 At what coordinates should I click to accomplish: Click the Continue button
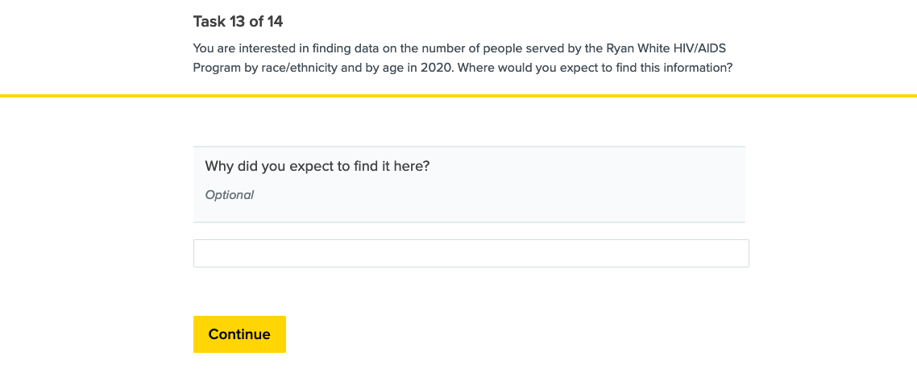coord(239,334)
